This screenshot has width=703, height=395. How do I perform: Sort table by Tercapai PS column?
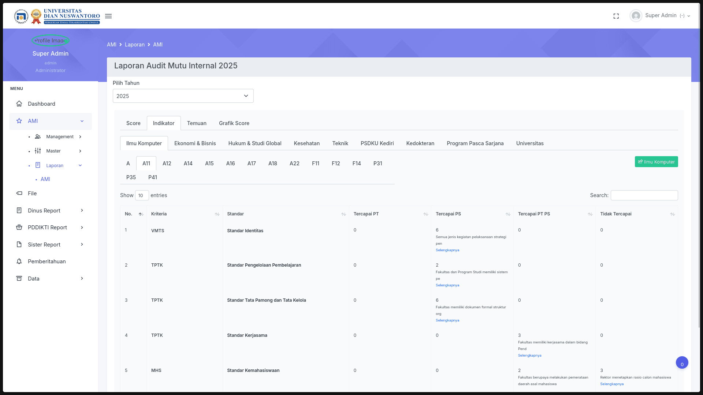point(508,214)
